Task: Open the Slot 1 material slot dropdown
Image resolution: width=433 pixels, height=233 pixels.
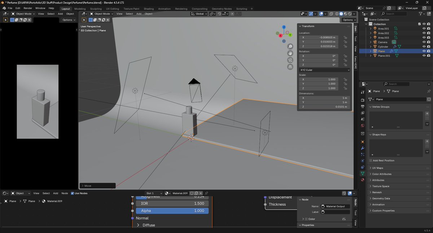Action: 154,193
